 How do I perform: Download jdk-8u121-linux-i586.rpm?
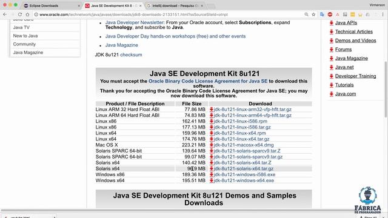(x=240, y=121)
